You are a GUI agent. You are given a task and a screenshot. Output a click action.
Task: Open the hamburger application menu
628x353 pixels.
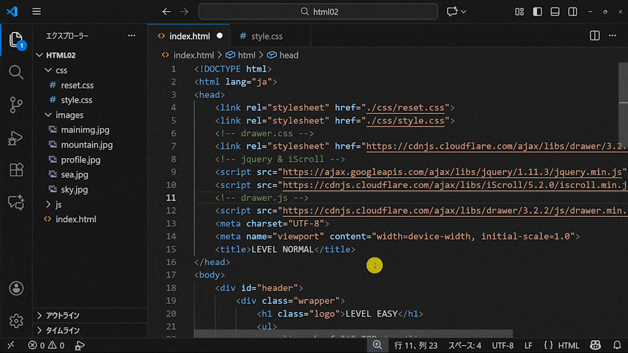(37, 12)
